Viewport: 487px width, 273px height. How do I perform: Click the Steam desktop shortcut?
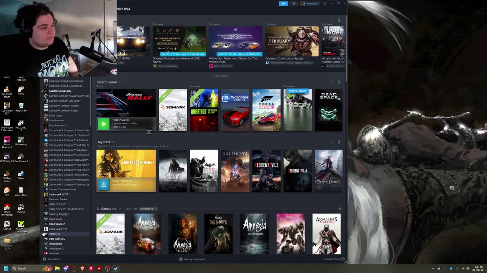click(x=21, y=175)
